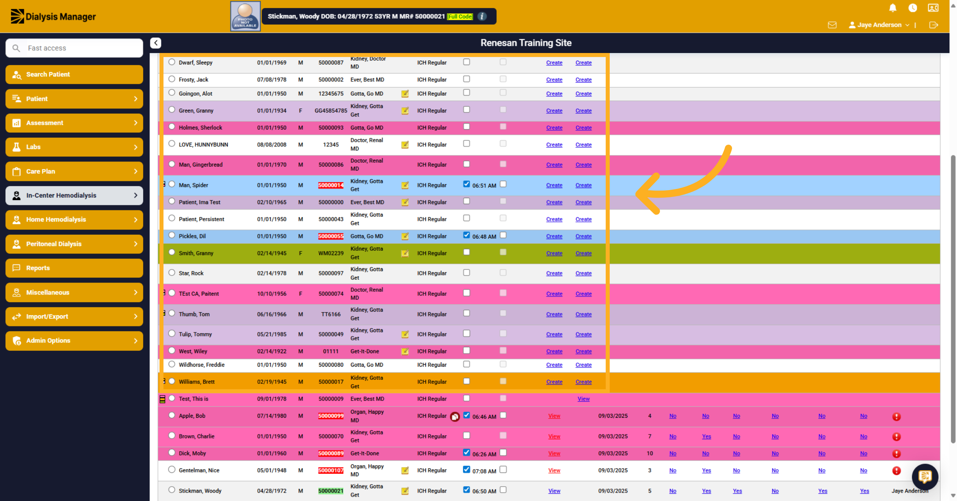
Task: Open the Reports menu item
Action: (74, 268)
